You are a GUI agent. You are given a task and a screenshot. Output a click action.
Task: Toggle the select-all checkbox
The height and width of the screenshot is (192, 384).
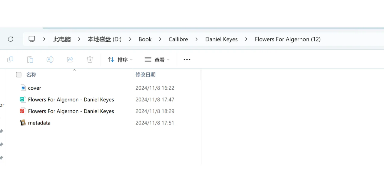19,75
